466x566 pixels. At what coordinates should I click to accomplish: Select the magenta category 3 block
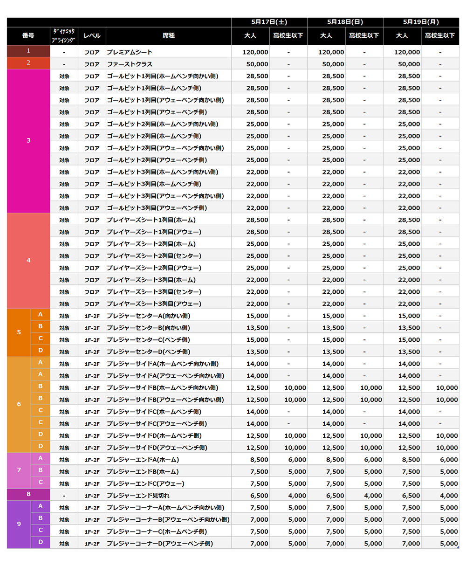[28, 141]
